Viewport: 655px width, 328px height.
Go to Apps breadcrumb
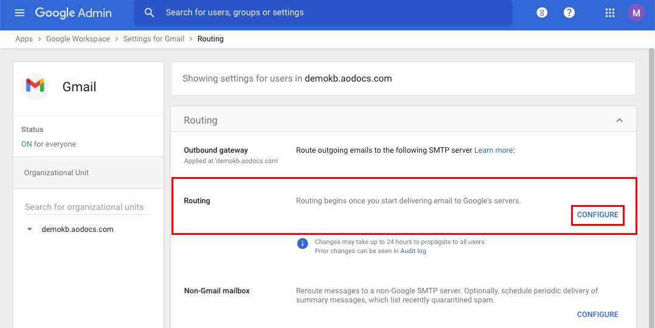[24, 39]
